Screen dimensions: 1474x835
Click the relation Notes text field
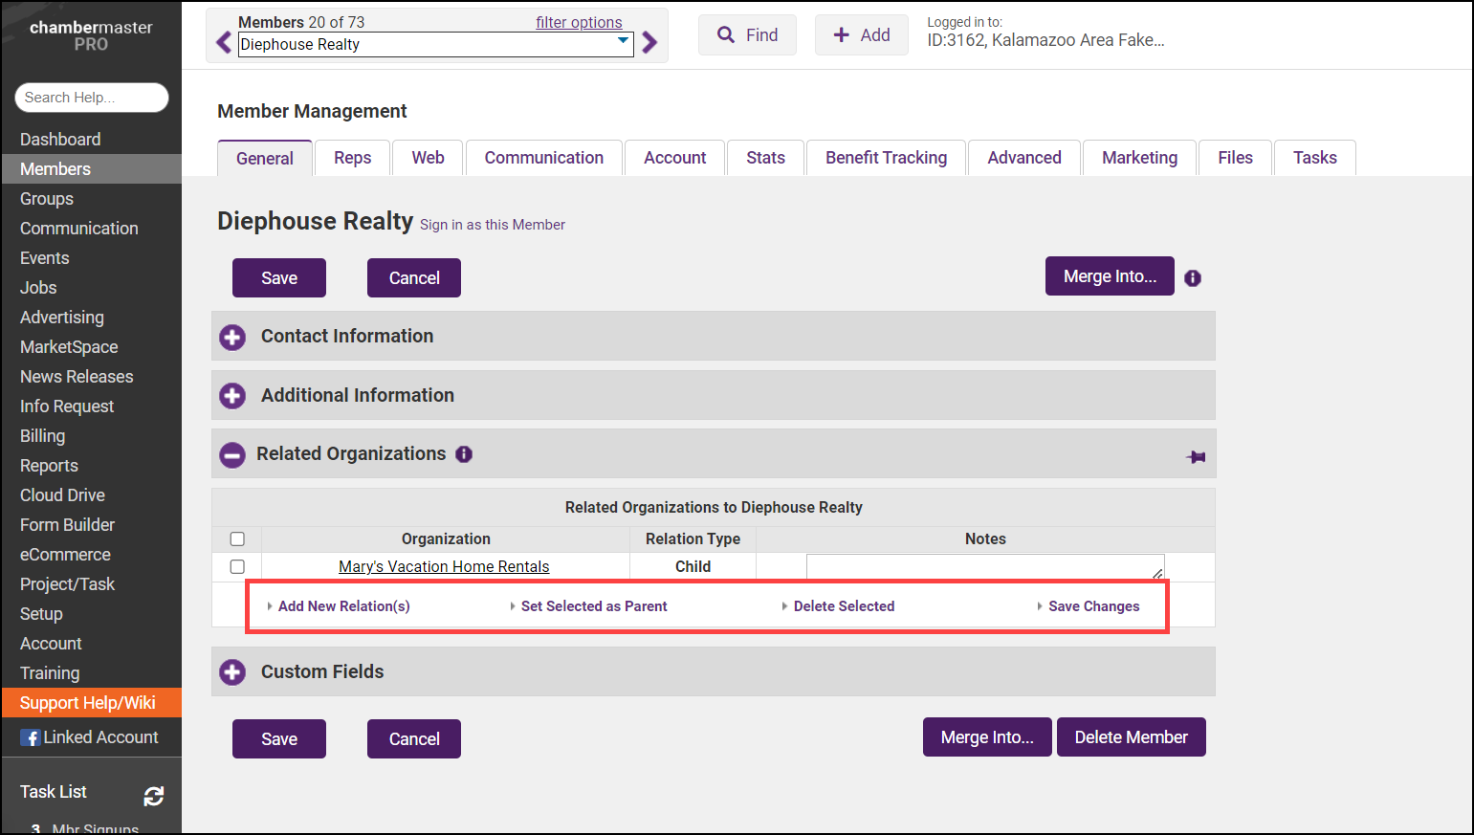point(984,567)
